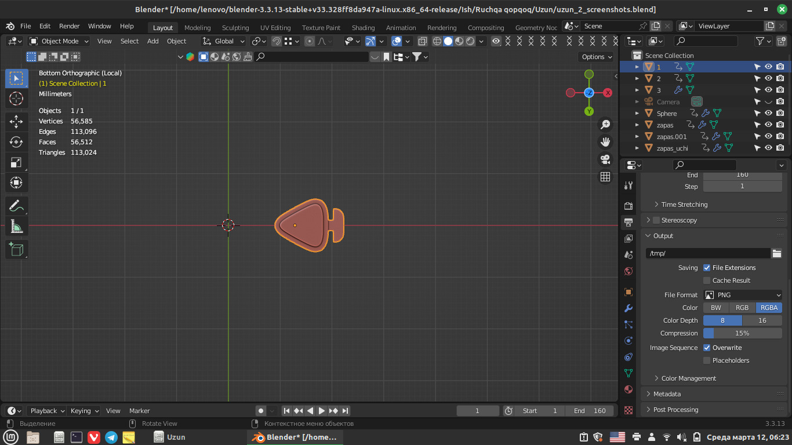Expand the Post Processing panel
The image size is (792, 445).
click(675, 410)
